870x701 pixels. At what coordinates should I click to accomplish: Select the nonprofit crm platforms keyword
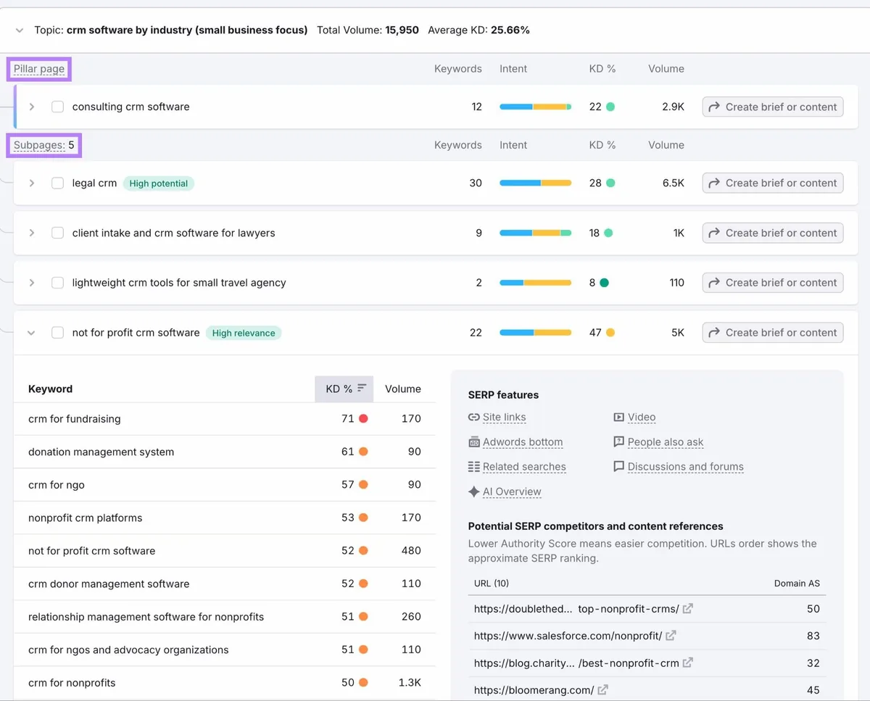pos(85,518)
